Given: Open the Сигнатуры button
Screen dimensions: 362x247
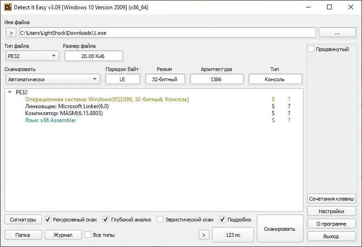Looking at the screenshot, I should click(x=23, y=220).
